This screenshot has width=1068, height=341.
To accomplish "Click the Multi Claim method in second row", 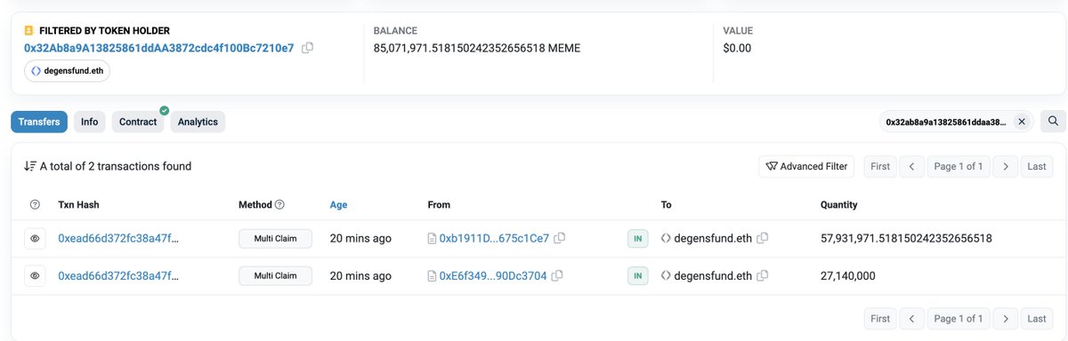I will [x=275, y=276].
